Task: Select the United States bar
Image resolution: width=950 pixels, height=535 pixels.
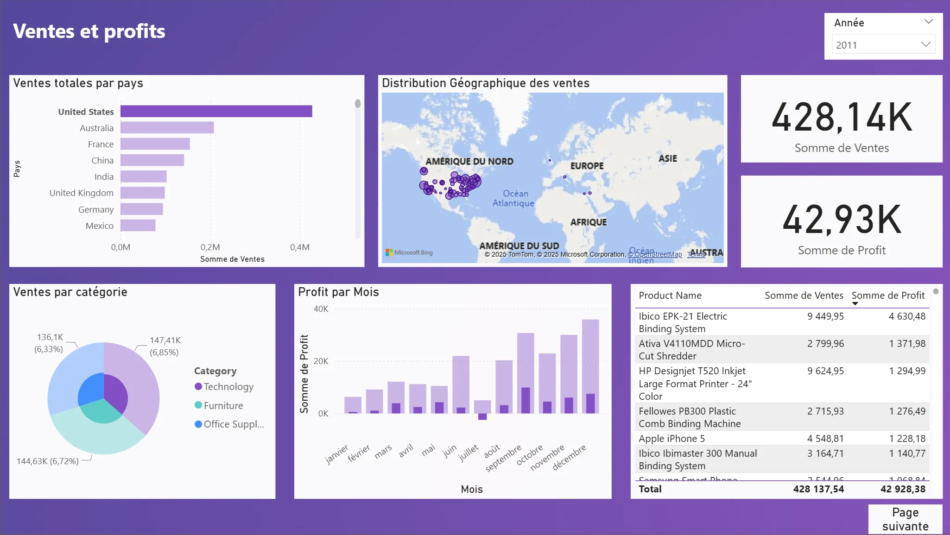Action: (x=216, y=111)
